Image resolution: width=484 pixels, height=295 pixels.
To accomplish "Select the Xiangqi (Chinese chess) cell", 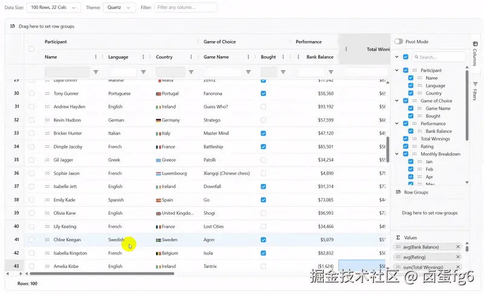I will [x=226, y=173].
